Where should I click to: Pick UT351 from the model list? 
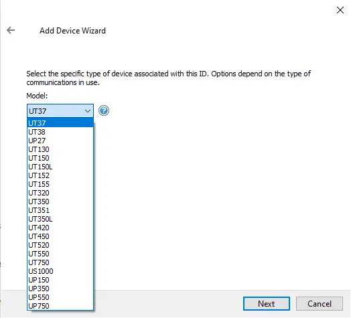[60, 210]
